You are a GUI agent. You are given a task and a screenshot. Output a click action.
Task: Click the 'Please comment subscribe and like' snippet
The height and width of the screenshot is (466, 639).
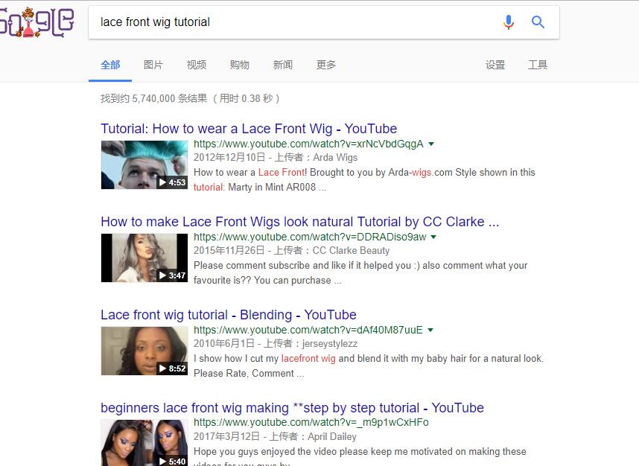[360, 273]
